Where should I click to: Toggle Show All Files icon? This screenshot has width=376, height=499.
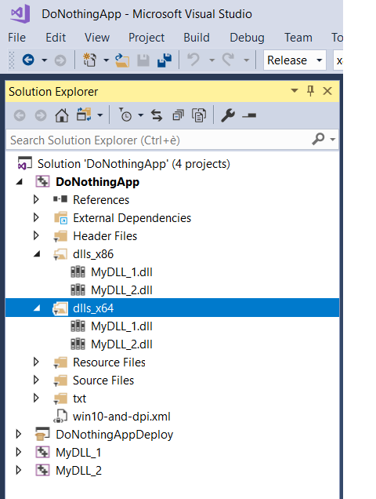199,115
